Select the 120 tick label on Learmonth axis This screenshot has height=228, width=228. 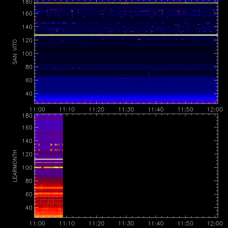pyautogui.click(x=27, y=154)
